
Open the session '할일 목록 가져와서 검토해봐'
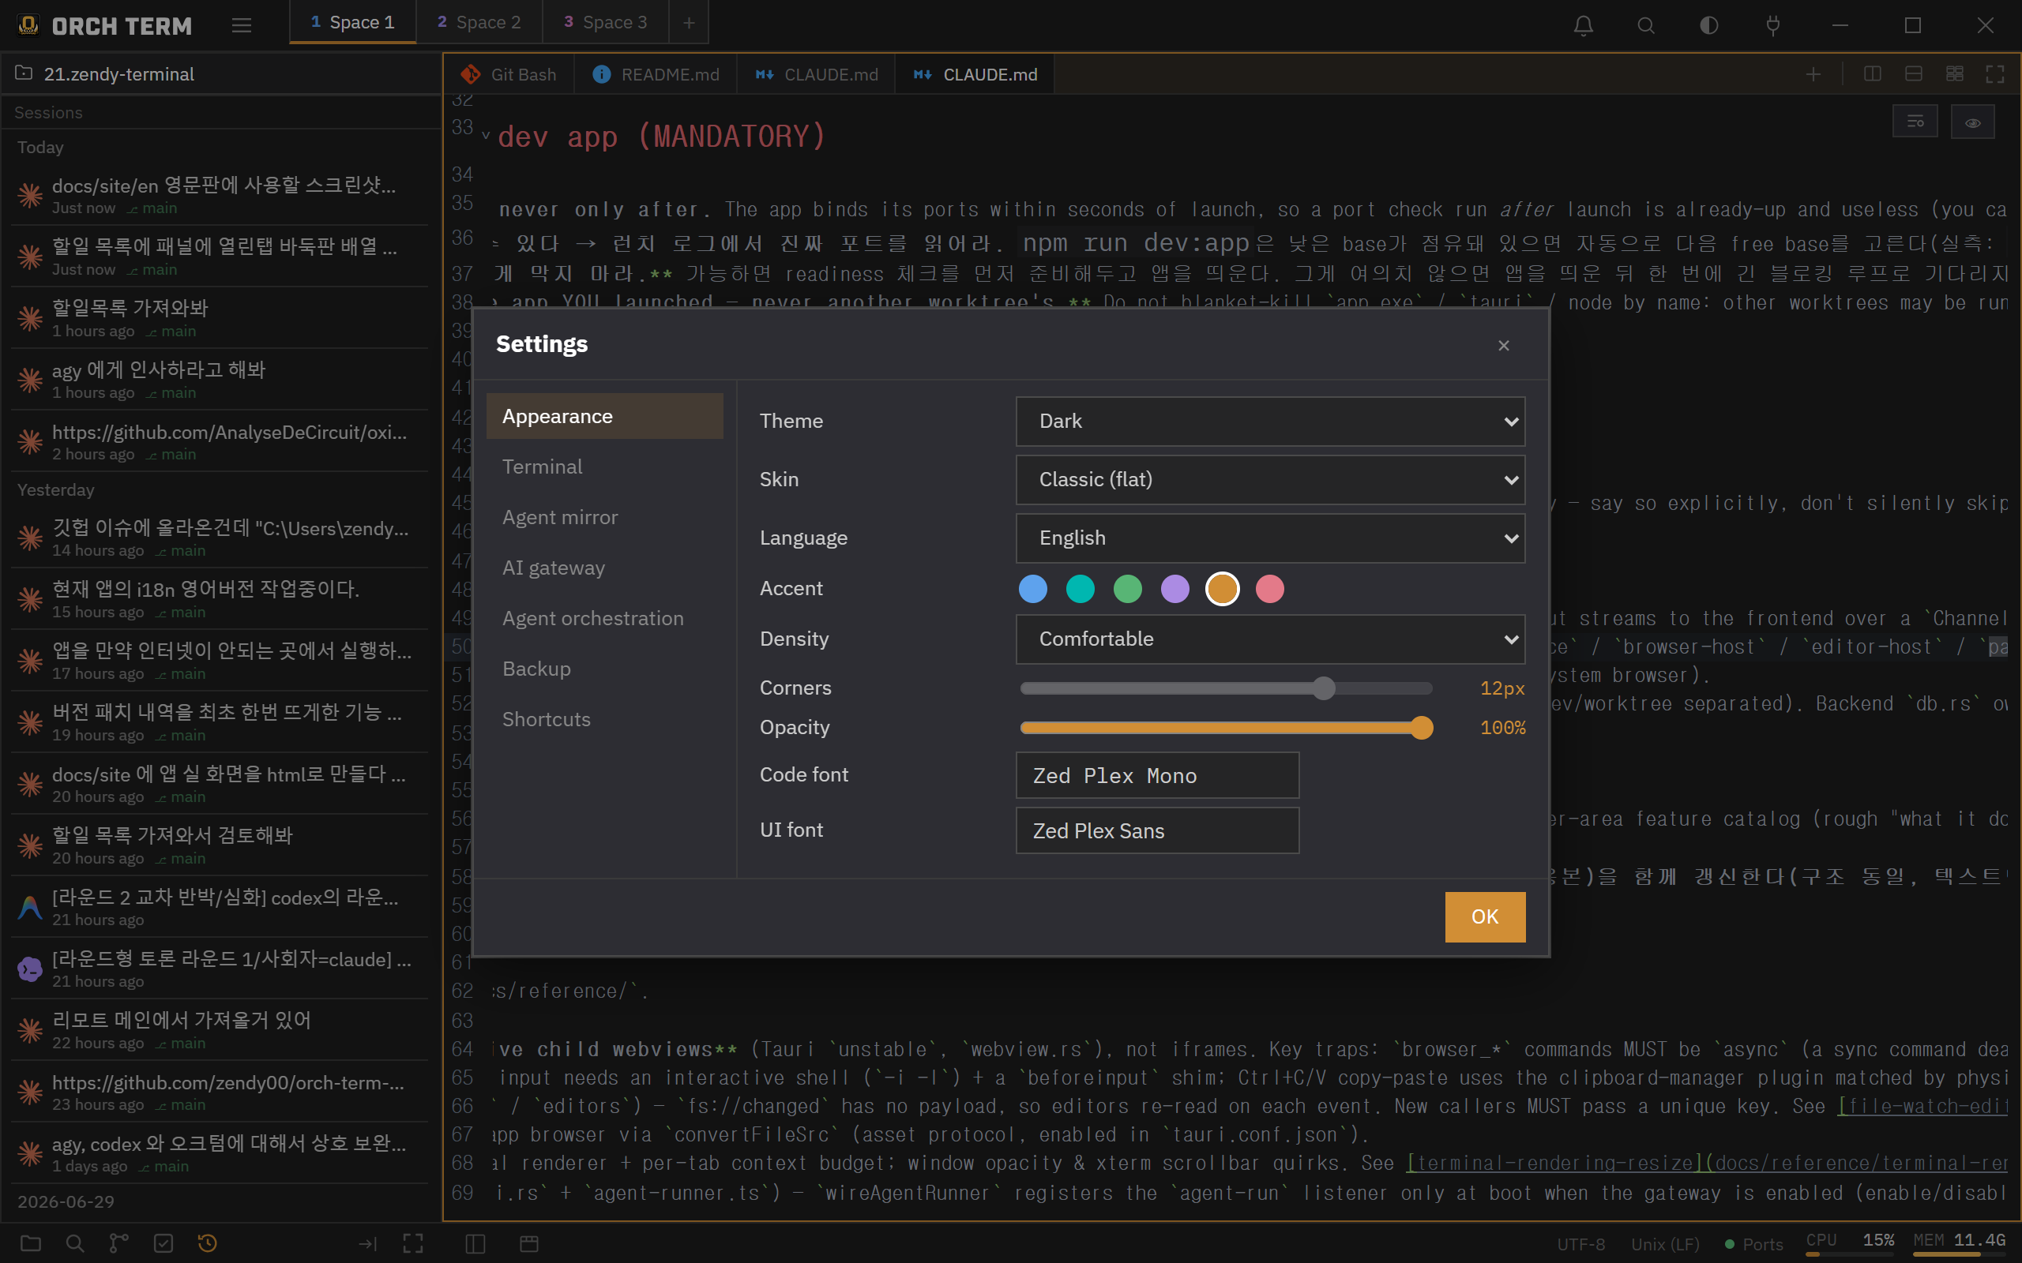220,845
